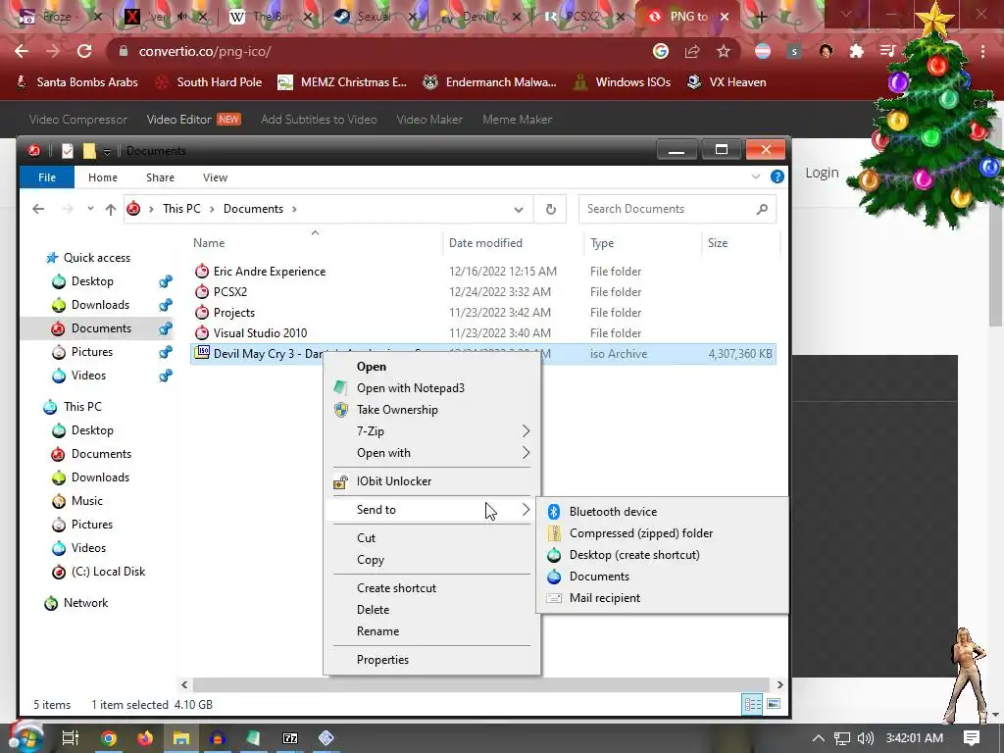Switch to the Share ribbon tab
Image resolution: width=1004 pixels, height=753 pixels.
click(160, 177)
